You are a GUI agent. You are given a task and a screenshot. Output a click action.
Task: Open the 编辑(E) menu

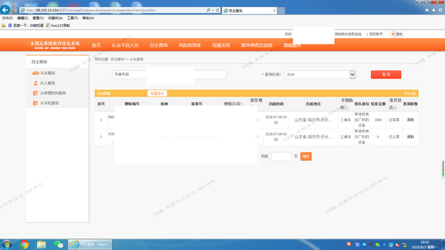[x=22, y=18]
